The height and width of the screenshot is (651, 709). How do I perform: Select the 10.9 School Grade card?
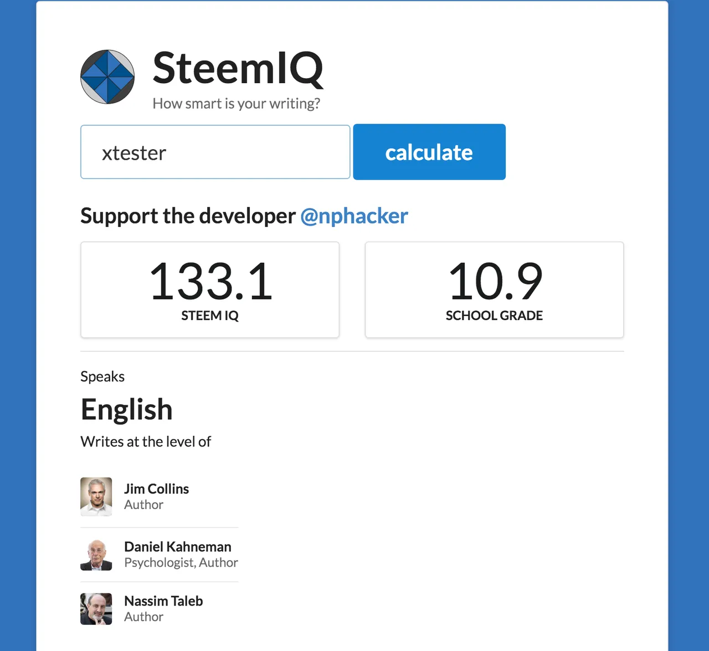pos(495,289)
